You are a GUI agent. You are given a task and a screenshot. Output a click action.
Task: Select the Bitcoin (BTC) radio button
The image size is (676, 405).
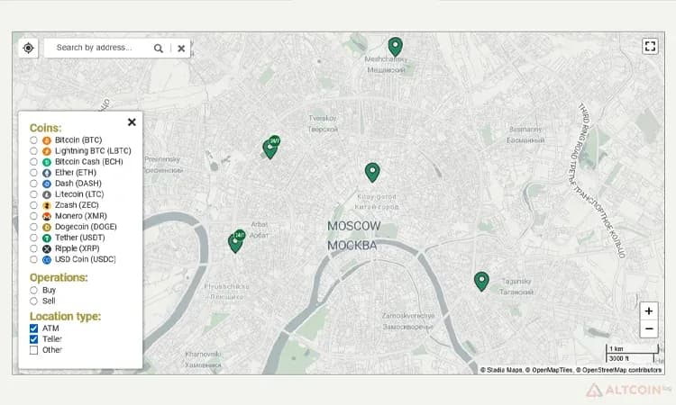click(x=33, y=140)
